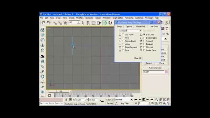Click the Teapot primitive button

point(149,63)
